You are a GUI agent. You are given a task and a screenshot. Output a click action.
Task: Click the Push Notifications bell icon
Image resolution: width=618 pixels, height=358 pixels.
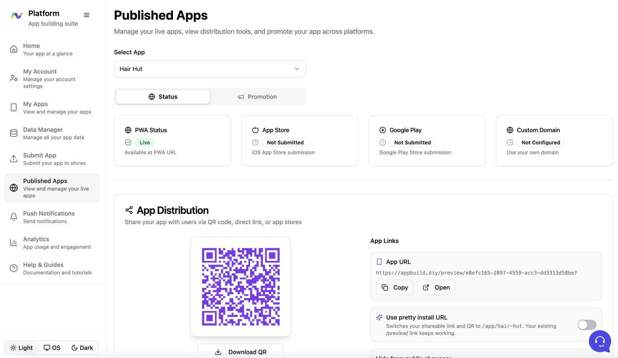pyautogui.click(x=14, y=217)
